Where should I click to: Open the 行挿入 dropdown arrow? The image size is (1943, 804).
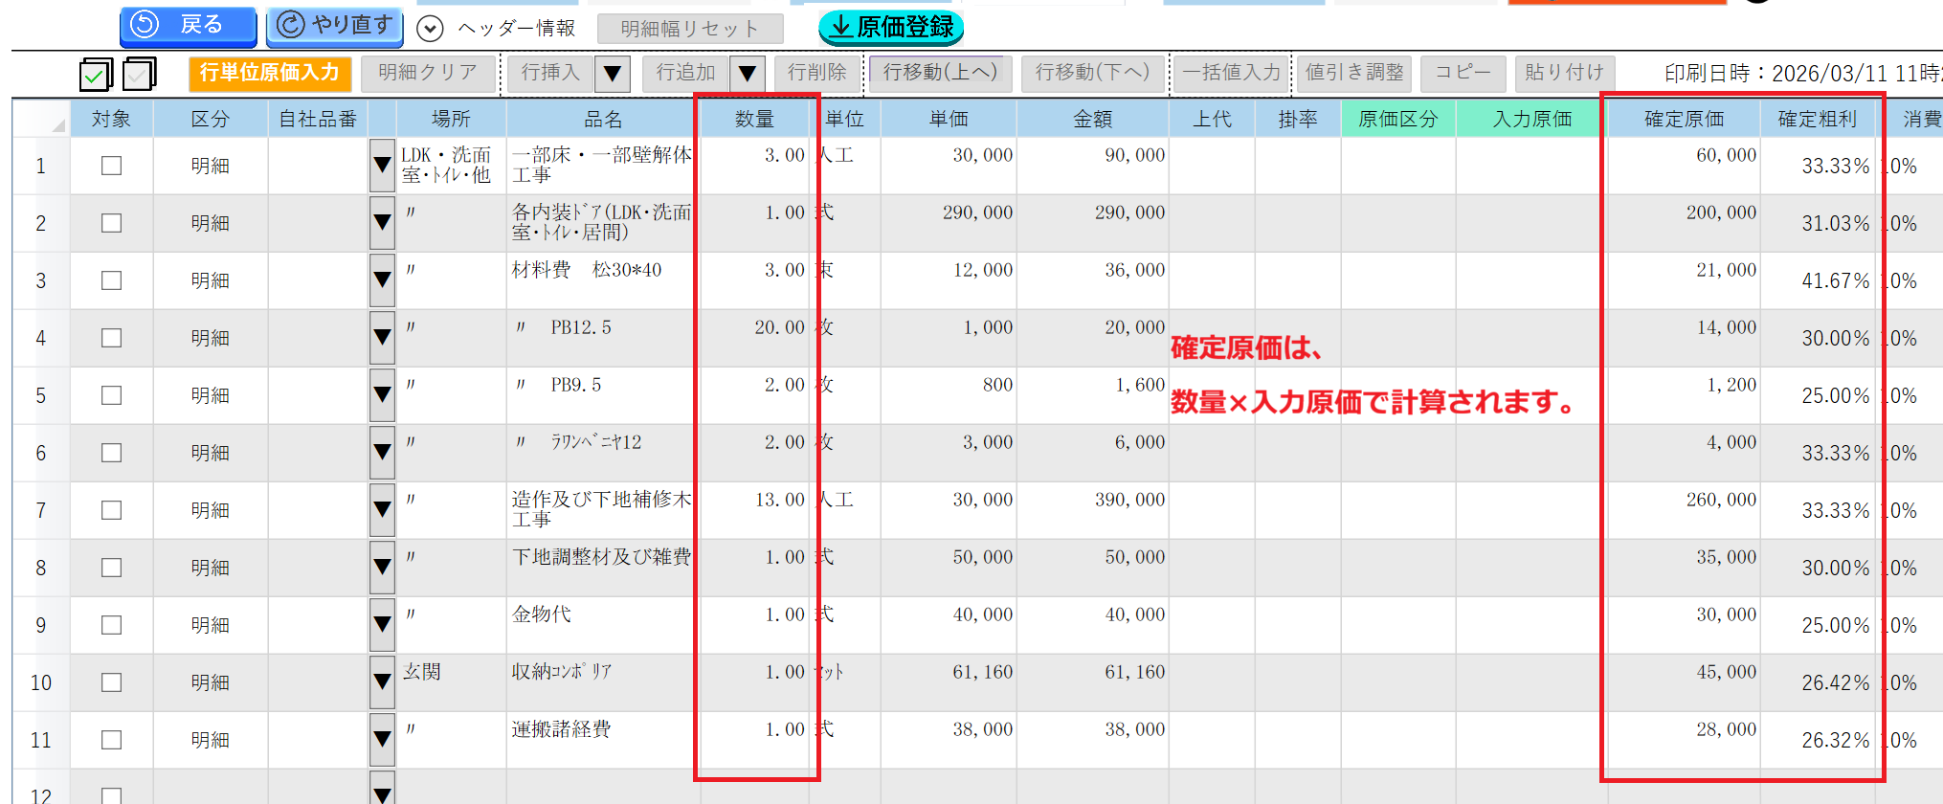click(613, 73)
